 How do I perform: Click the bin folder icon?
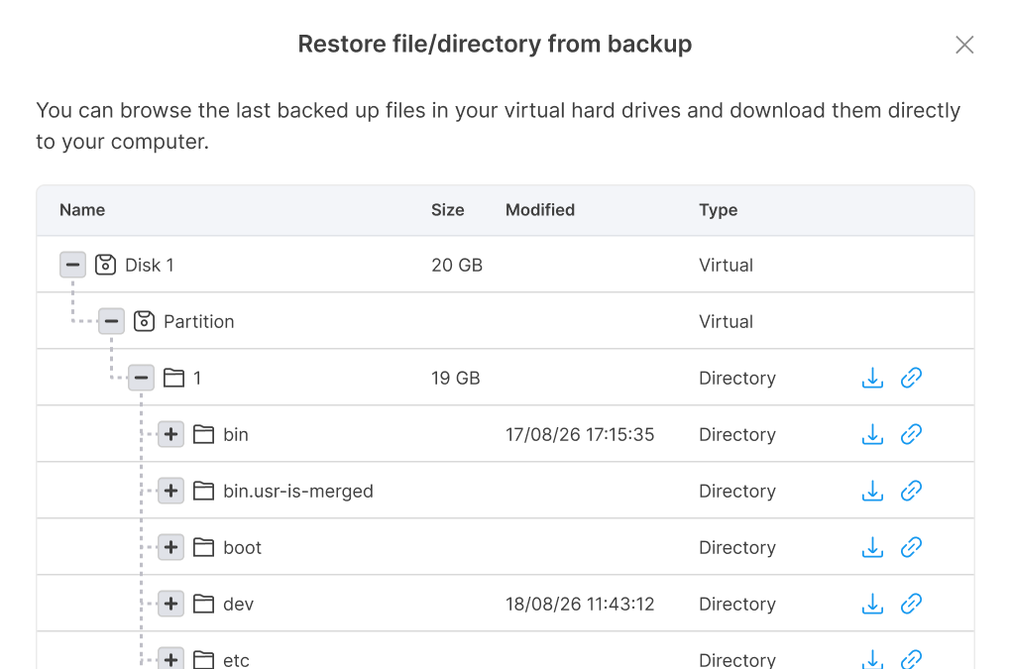[x=204, y=434]
